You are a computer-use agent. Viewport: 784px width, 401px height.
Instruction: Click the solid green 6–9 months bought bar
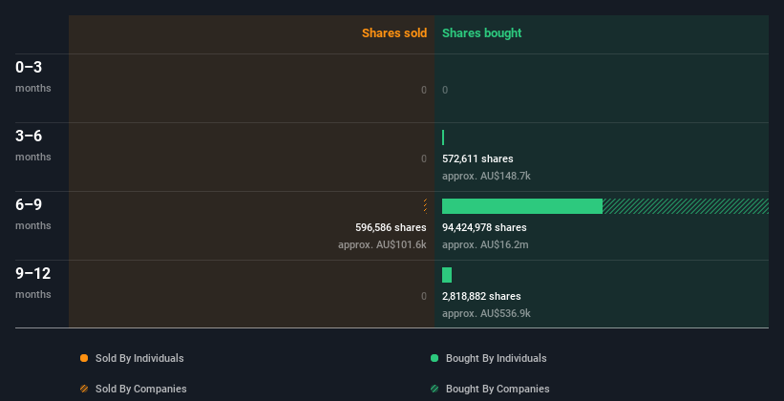(522, 206)
